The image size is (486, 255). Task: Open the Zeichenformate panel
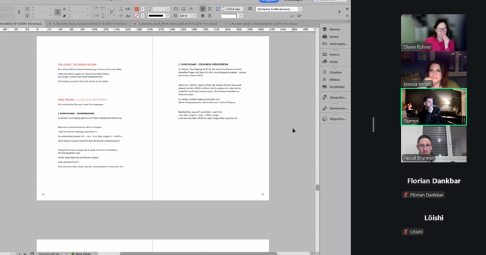(335, 109)
